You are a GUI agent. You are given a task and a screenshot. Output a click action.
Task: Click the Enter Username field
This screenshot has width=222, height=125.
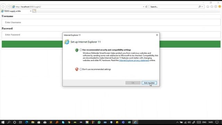pos(111,22)
